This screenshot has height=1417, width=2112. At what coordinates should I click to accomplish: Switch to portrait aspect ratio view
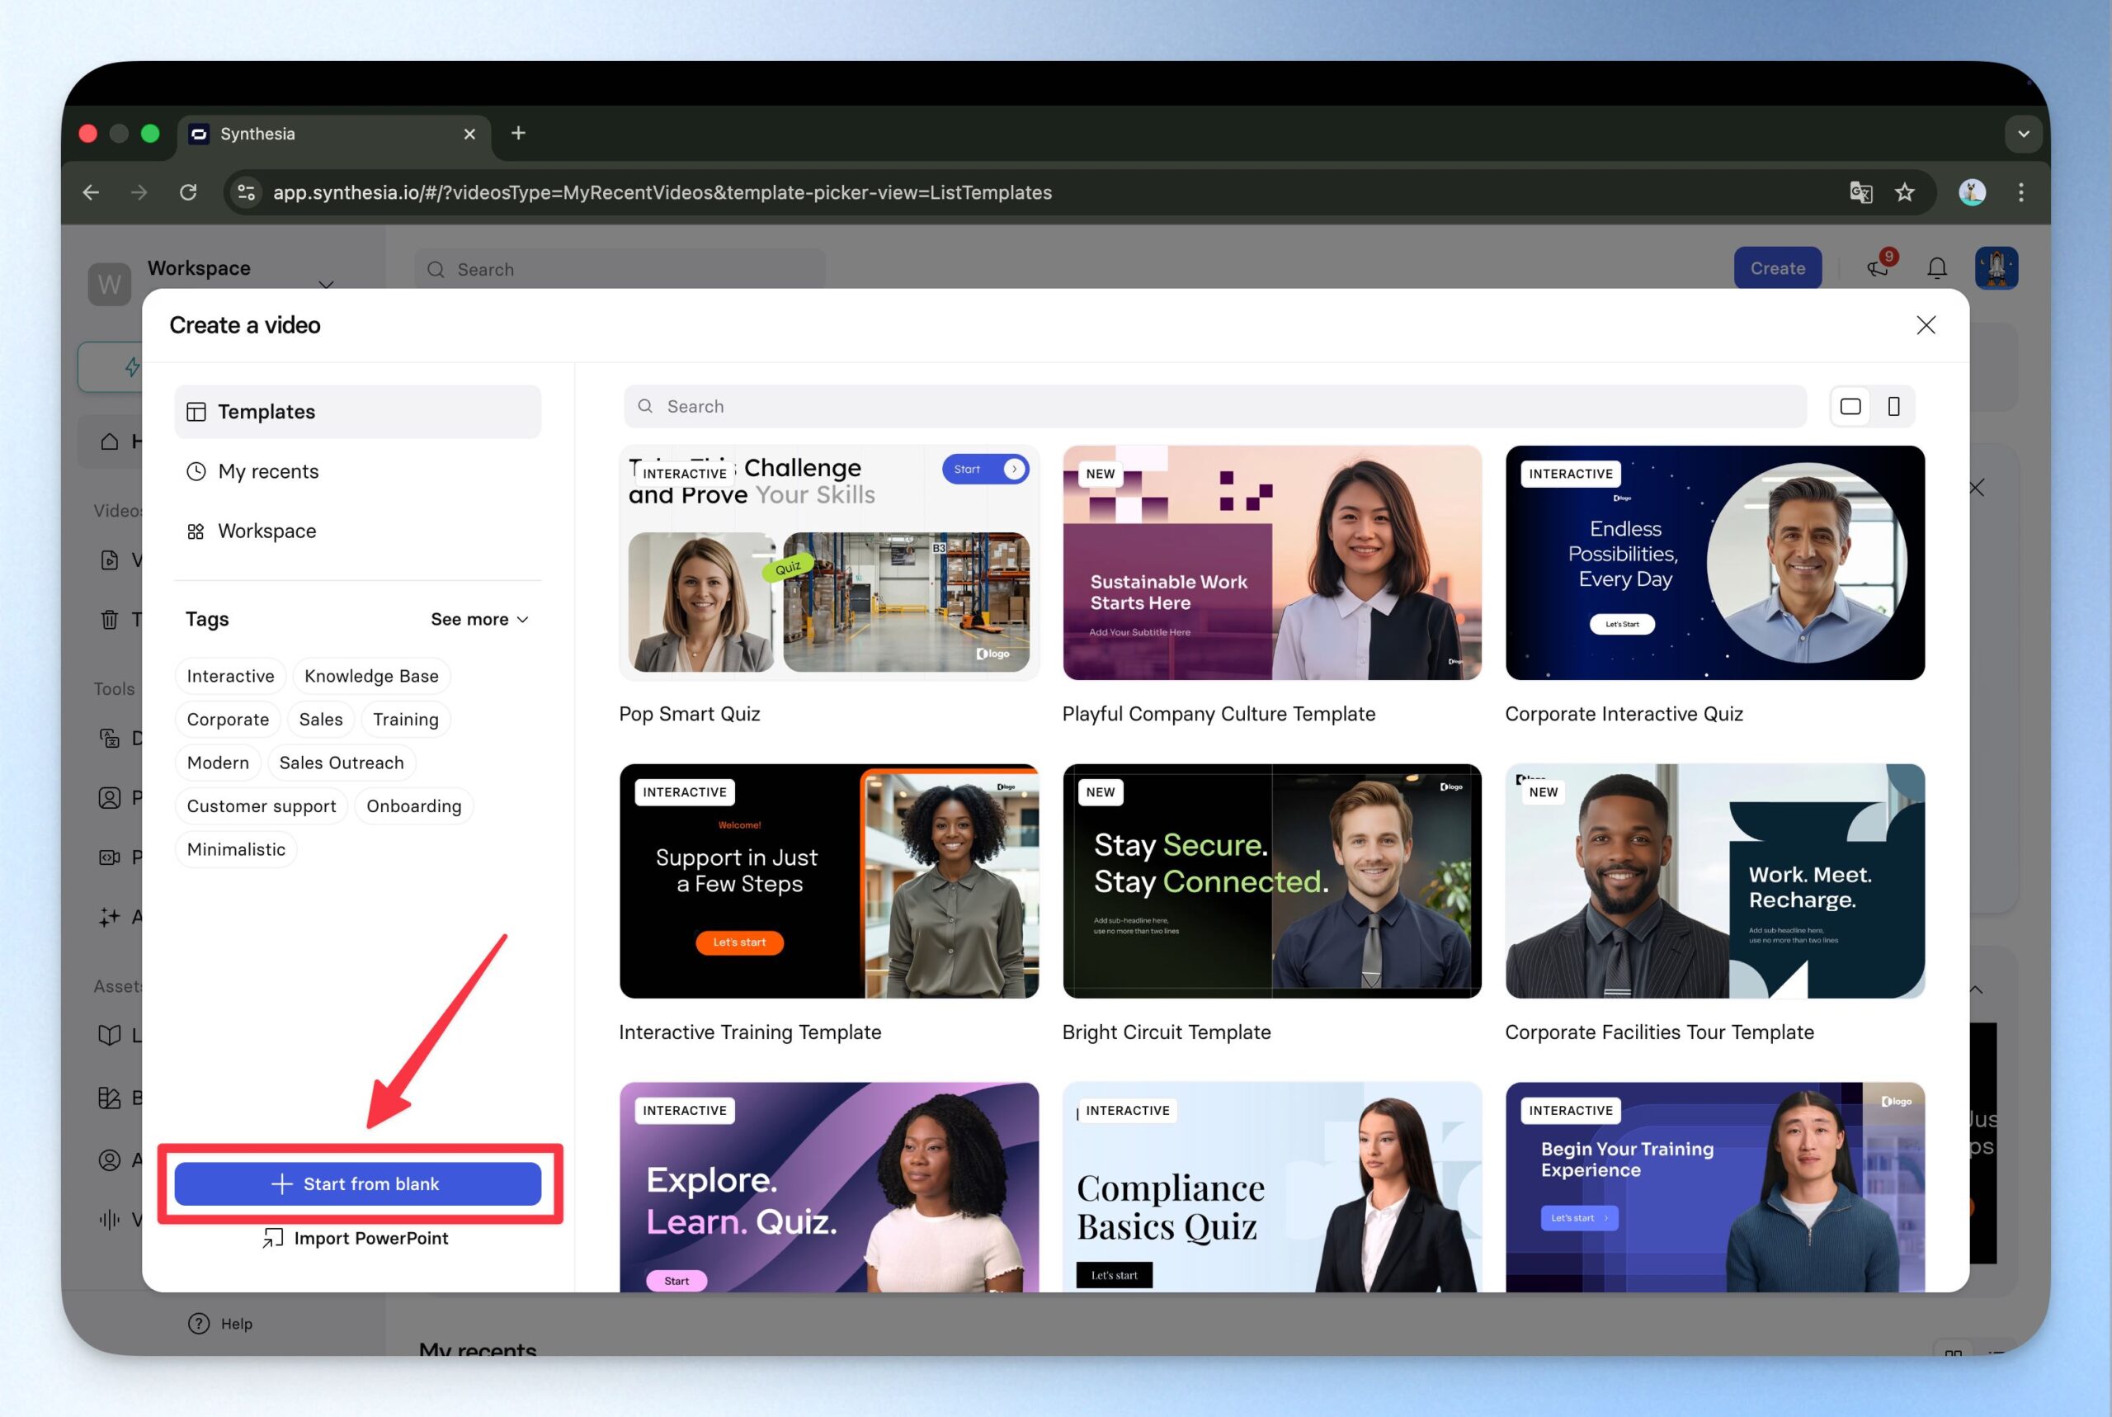[1893, 407]
